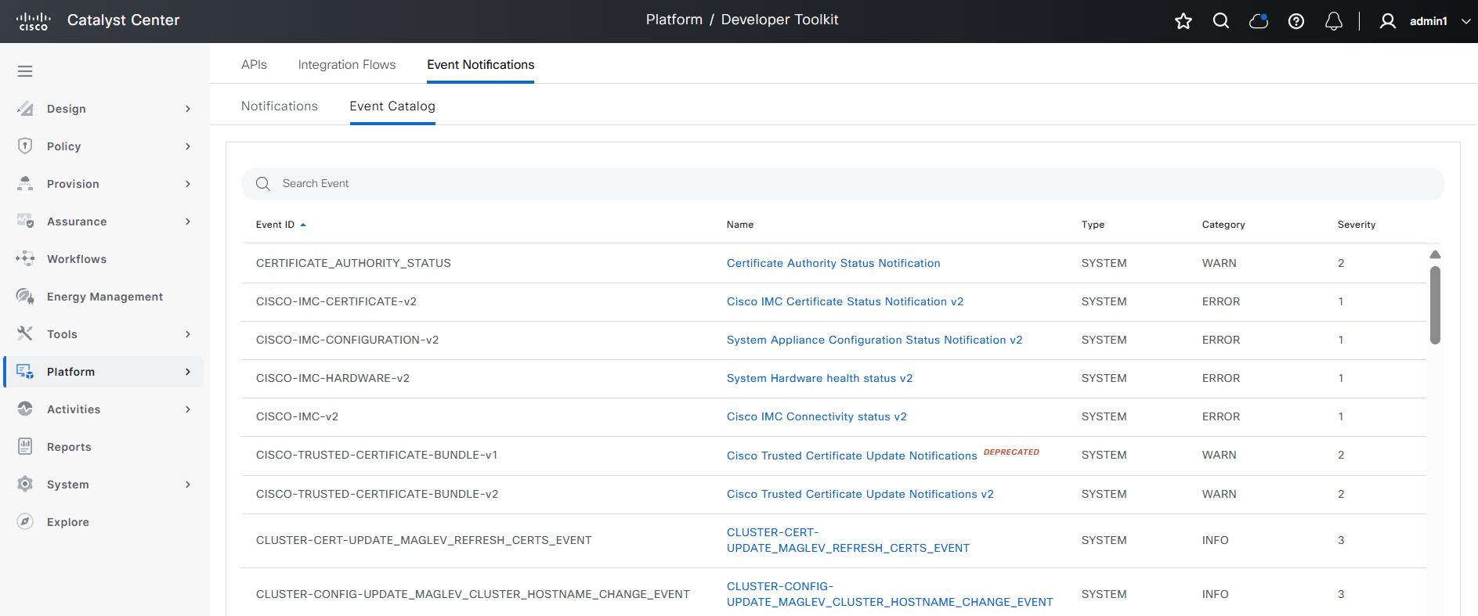
Task: Open the admin1 user dropdown
Action: (x=1426, y=21)
